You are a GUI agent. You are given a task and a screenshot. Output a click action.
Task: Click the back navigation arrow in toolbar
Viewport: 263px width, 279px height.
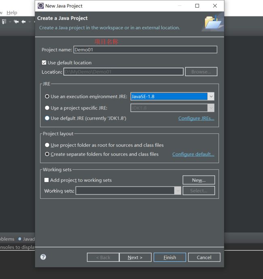23,22
